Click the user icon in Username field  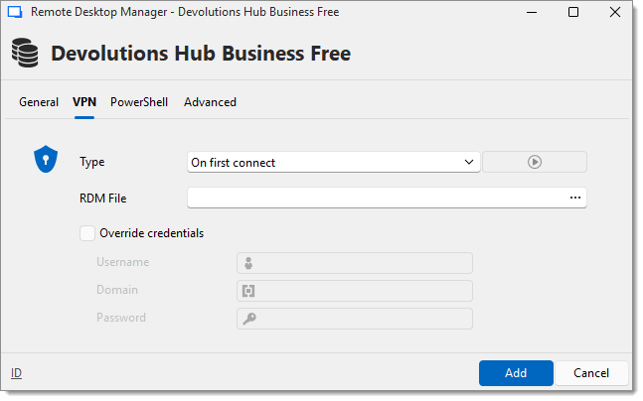click(248, 263)
